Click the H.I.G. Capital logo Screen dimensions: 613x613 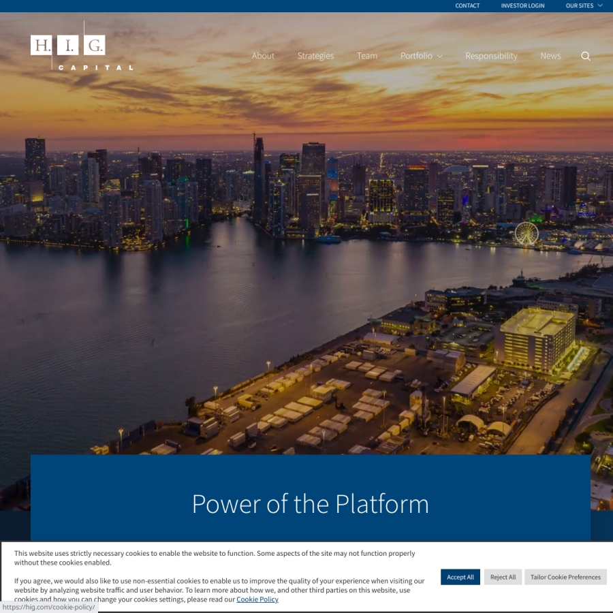pos(82,46)
